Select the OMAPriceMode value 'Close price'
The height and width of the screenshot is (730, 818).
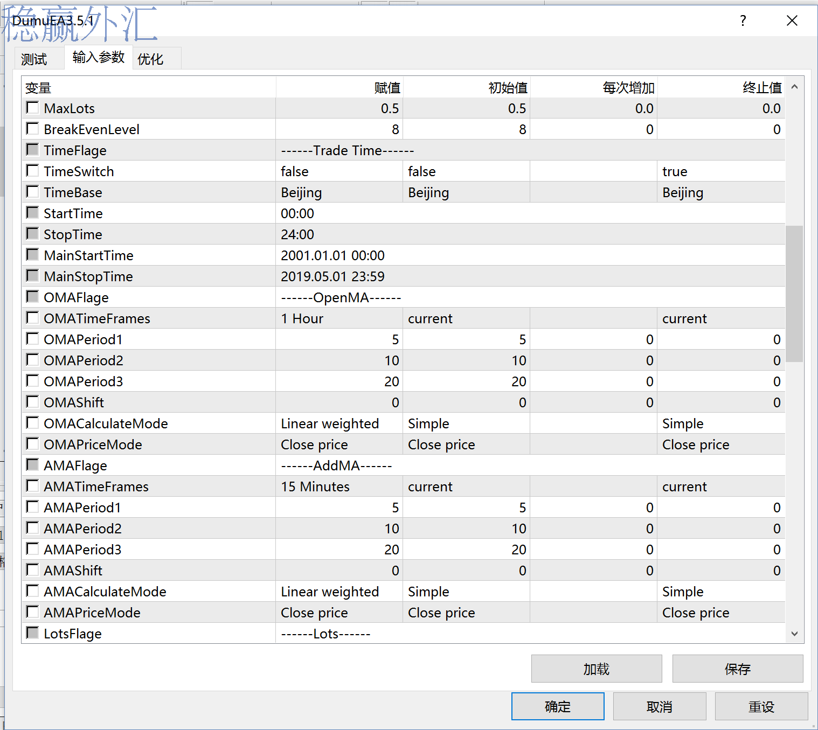click(339, 444)
